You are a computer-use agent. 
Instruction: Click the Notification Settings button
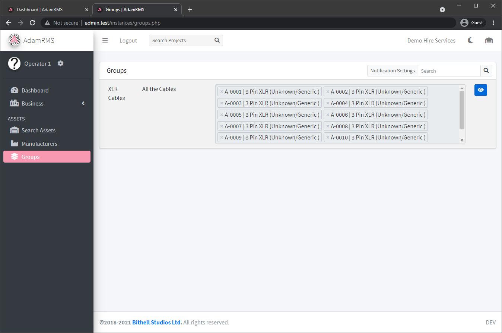point(392,71)
